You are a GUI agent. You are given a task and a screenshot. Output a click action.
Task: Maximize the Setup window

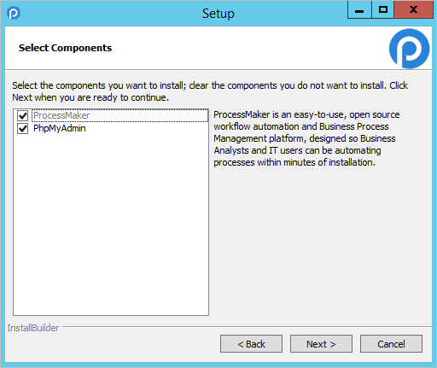pos(383,10)
